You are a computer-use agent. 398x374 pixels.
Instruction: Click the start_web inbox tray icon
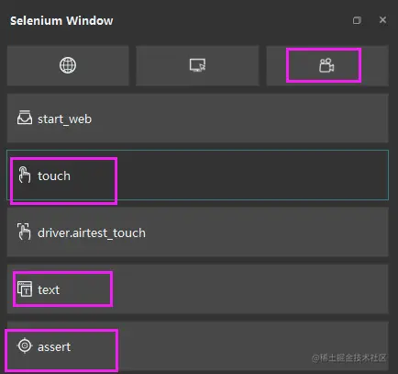click(25, 118)
